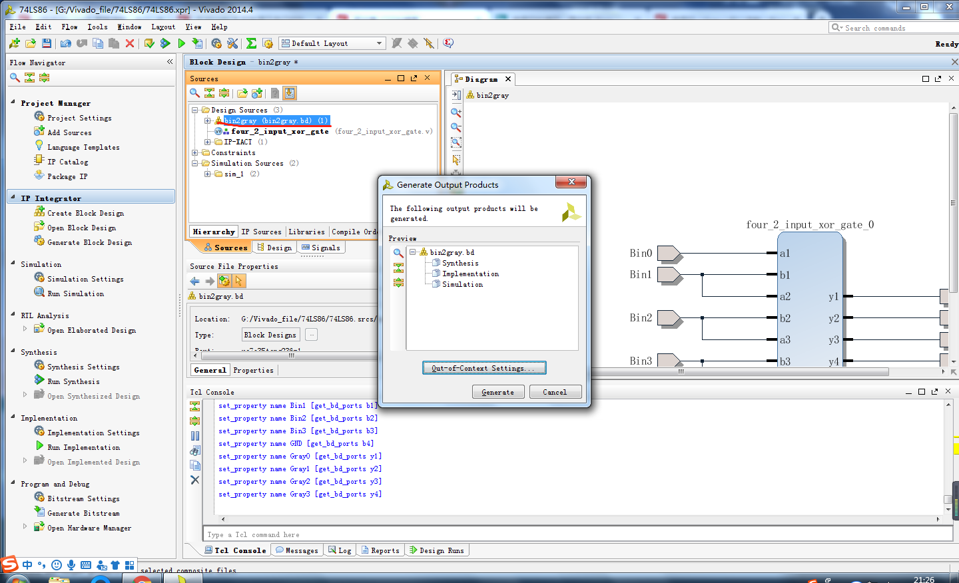
Task: Open Project Settings via gear toolbar icon
Action: tap(216, 43)
